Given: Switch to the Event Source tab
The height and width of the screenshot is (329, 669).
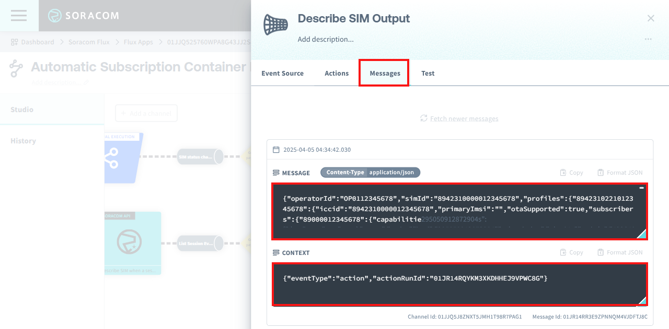Looking at the screenshot, I should pos(282,73).
